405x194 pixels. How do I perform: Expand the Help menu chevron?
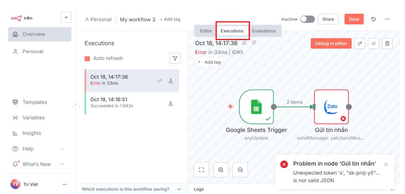pos(62,149)
